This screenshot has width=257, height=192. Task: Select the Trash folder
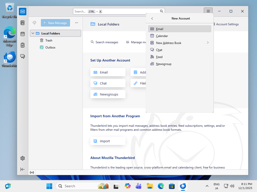point(49,40)
